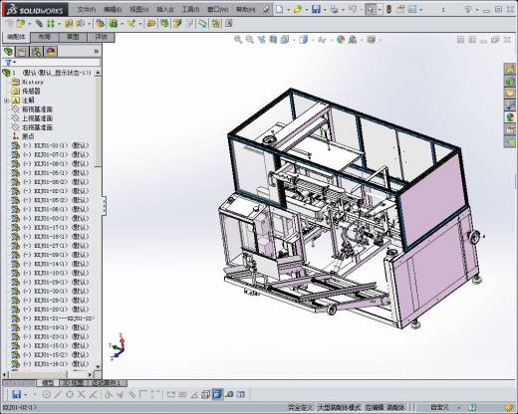Switch to the 布局 command tab

point(45,37)
